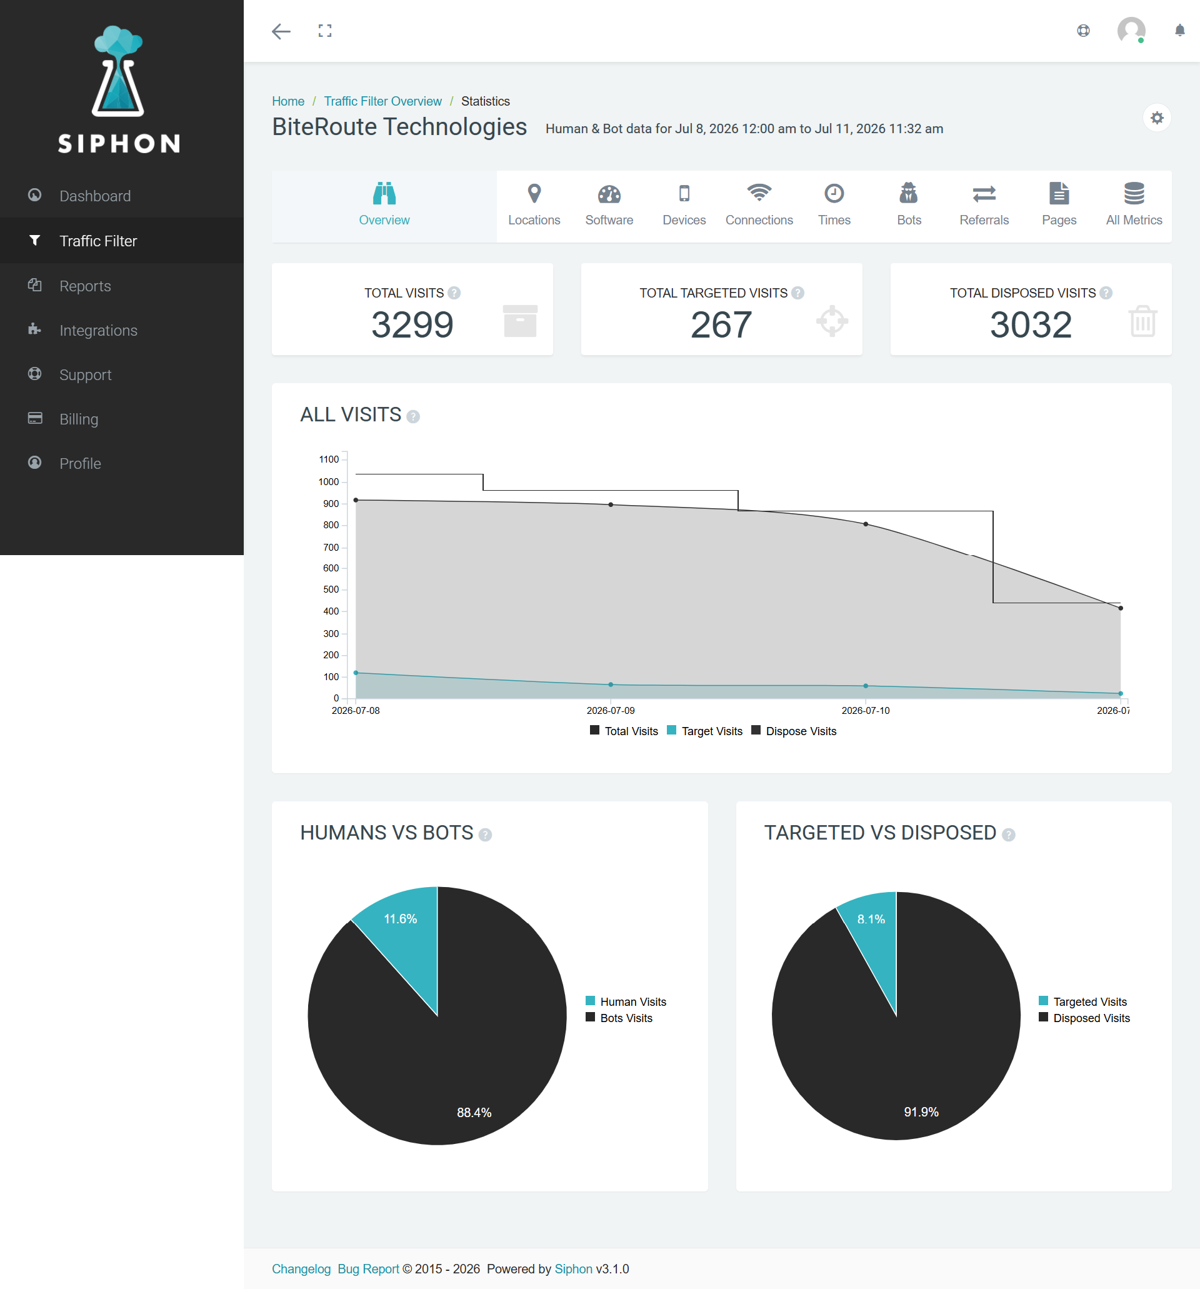Open Profile in the sidebar

(122, 464)
